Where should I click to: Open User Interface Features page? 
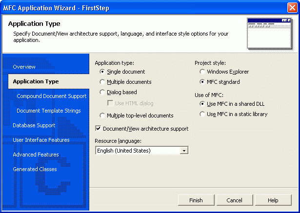41,140
